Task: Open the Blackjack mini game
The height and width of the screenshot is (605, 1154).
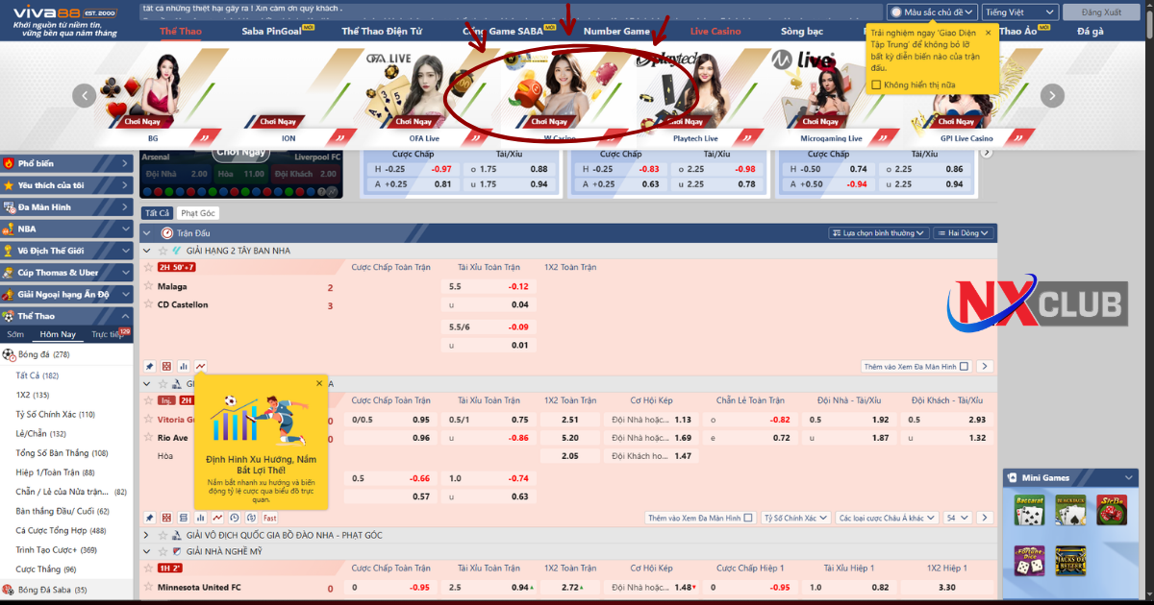Action: [x=1071, y=510]
